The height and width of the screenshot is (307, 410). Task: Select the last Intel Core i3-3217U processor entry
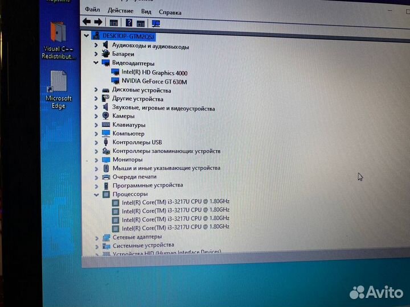(175, 227)
